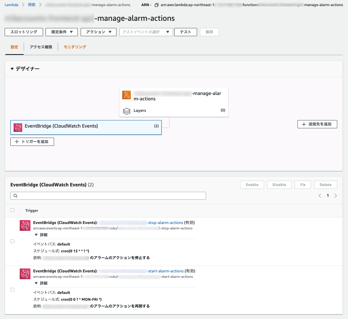Copy the function ARN with copy icon
Viewport: 348px width, 319px height.
(157, 5)
